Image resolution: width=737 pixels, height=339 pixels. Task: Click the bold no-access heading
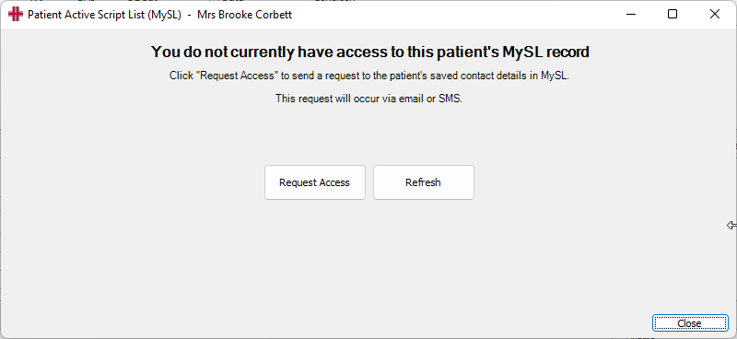[x=370, y=52]
